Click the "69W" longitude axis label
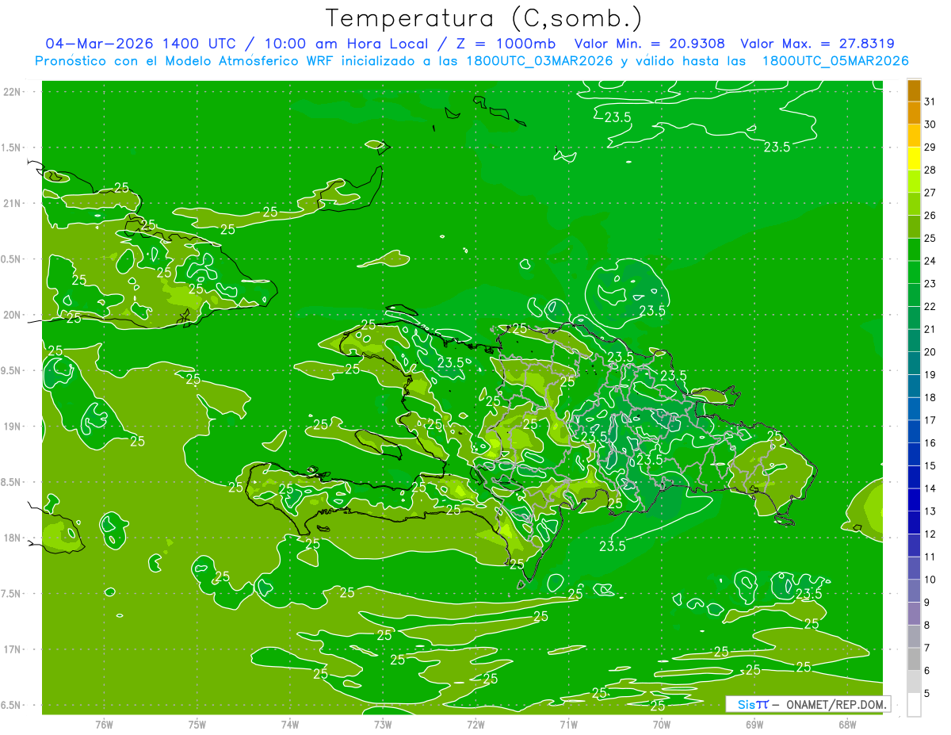 coord(754,725)
